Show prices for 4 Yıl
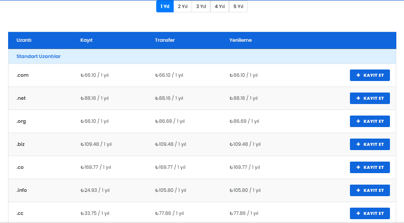Viewport: 404px width, 223px height. pyautogui.click(x=220, y=6)
